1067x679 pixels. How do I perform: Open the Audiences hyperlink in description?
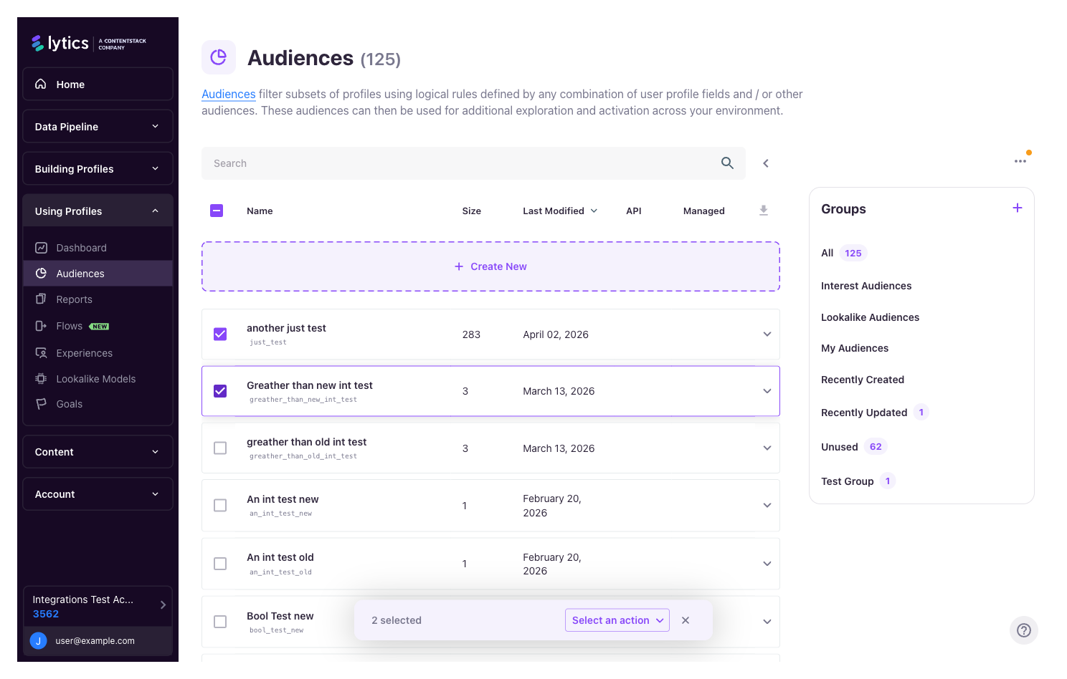228,94
